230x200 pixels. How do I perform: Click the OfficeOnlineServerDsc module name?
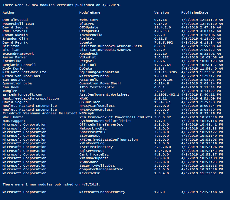point(101,124)
